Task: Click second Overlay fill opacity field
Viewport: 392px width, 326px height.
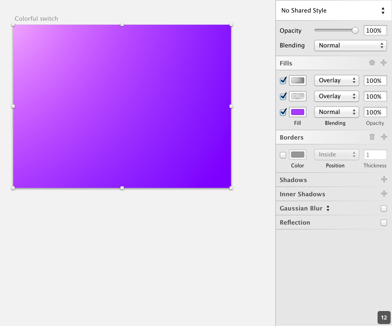Action: [375, 96]
